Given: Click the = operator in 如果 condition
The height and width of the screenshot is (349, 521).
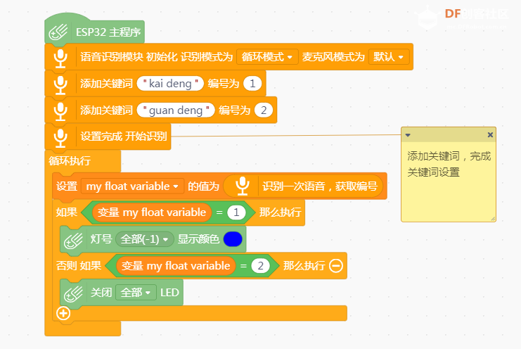Looking at the screenshot, I should pos(219,212).
